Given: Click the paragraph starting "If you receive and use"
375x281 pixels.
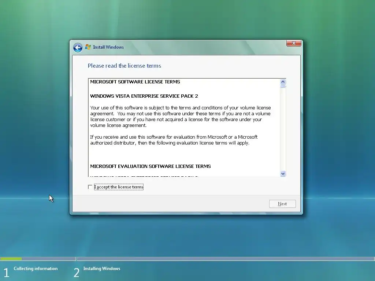Looking at the screenshot, I should point(174,140).
